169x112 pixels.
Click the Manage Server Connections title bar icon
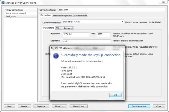click(x=3, y=3)
